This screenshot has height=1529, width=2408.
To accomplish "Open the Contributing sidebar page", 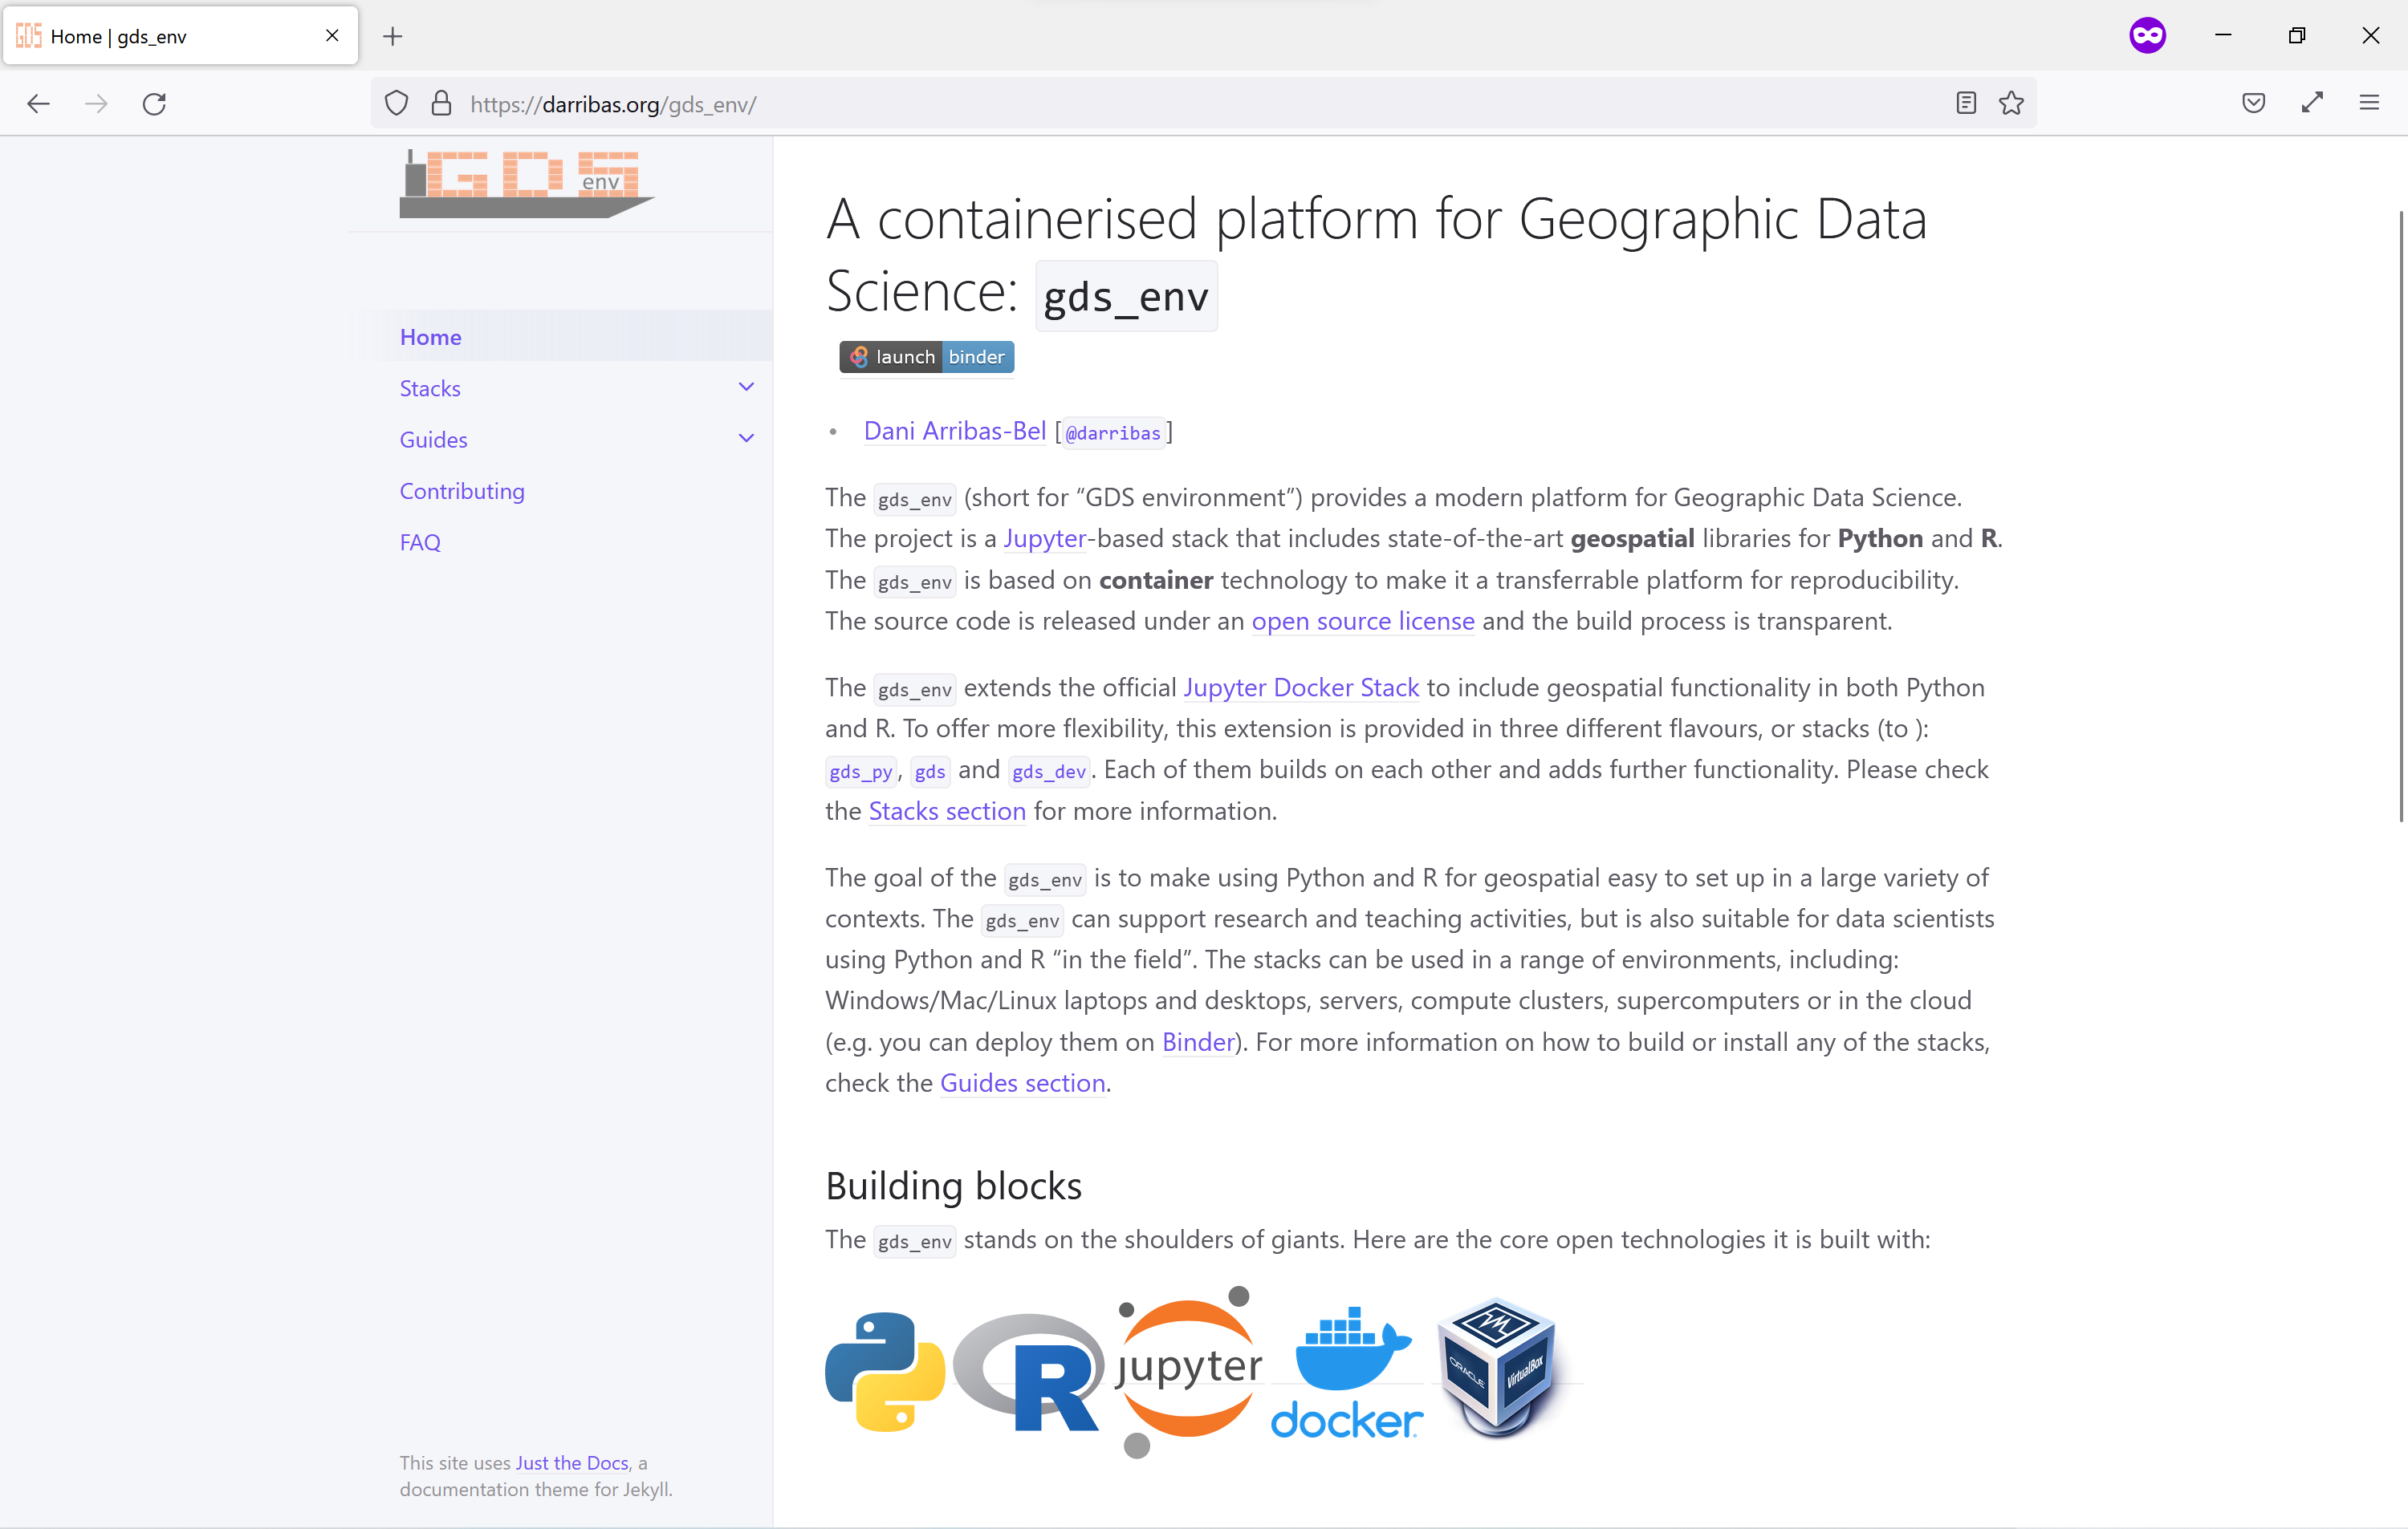I will click(x=461, y=491).
